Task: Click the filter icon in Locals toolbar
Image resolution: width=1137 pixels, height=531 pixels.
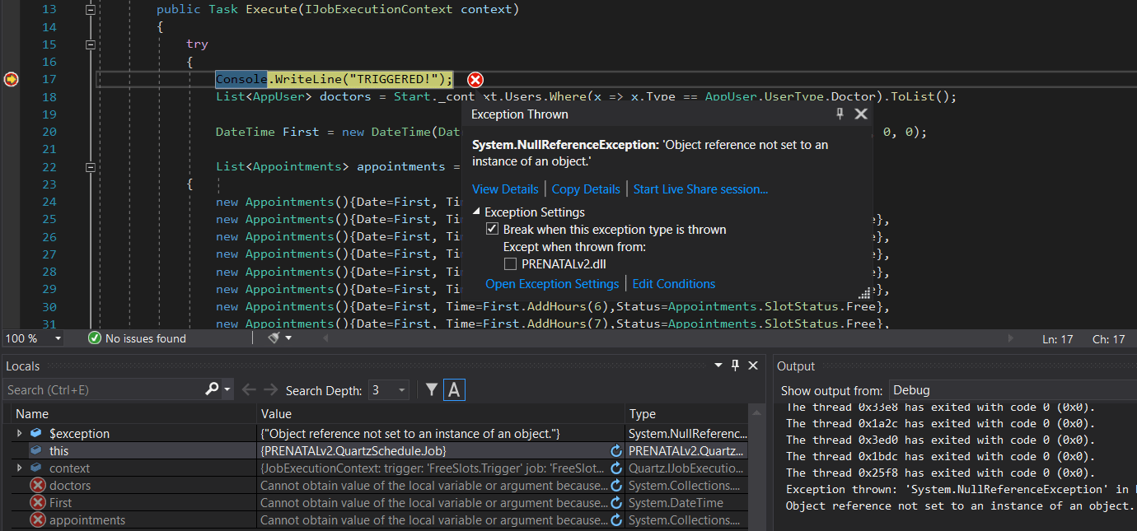Action: coord(431,390)
